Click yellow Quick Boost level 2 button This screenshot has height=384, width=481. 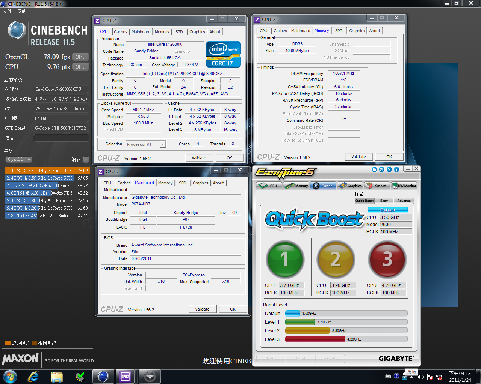click(336, 259)
